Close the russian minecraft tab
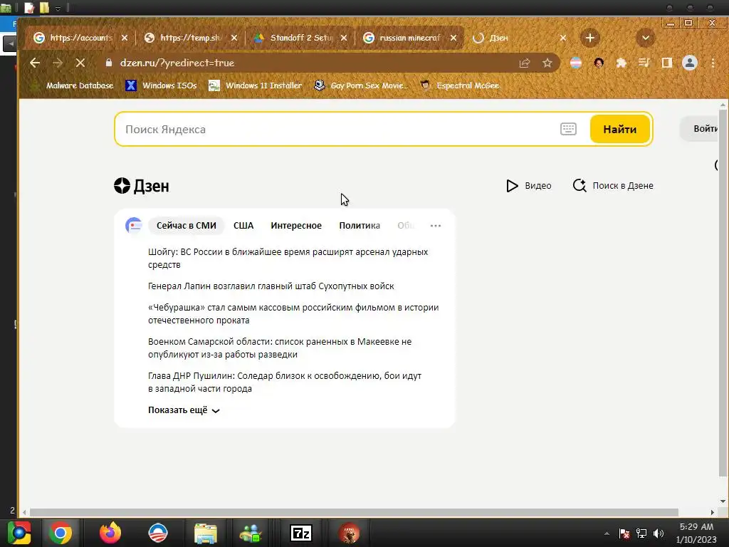Image resolution: width=729 pixels, height=547 pixels. [453, 38]
